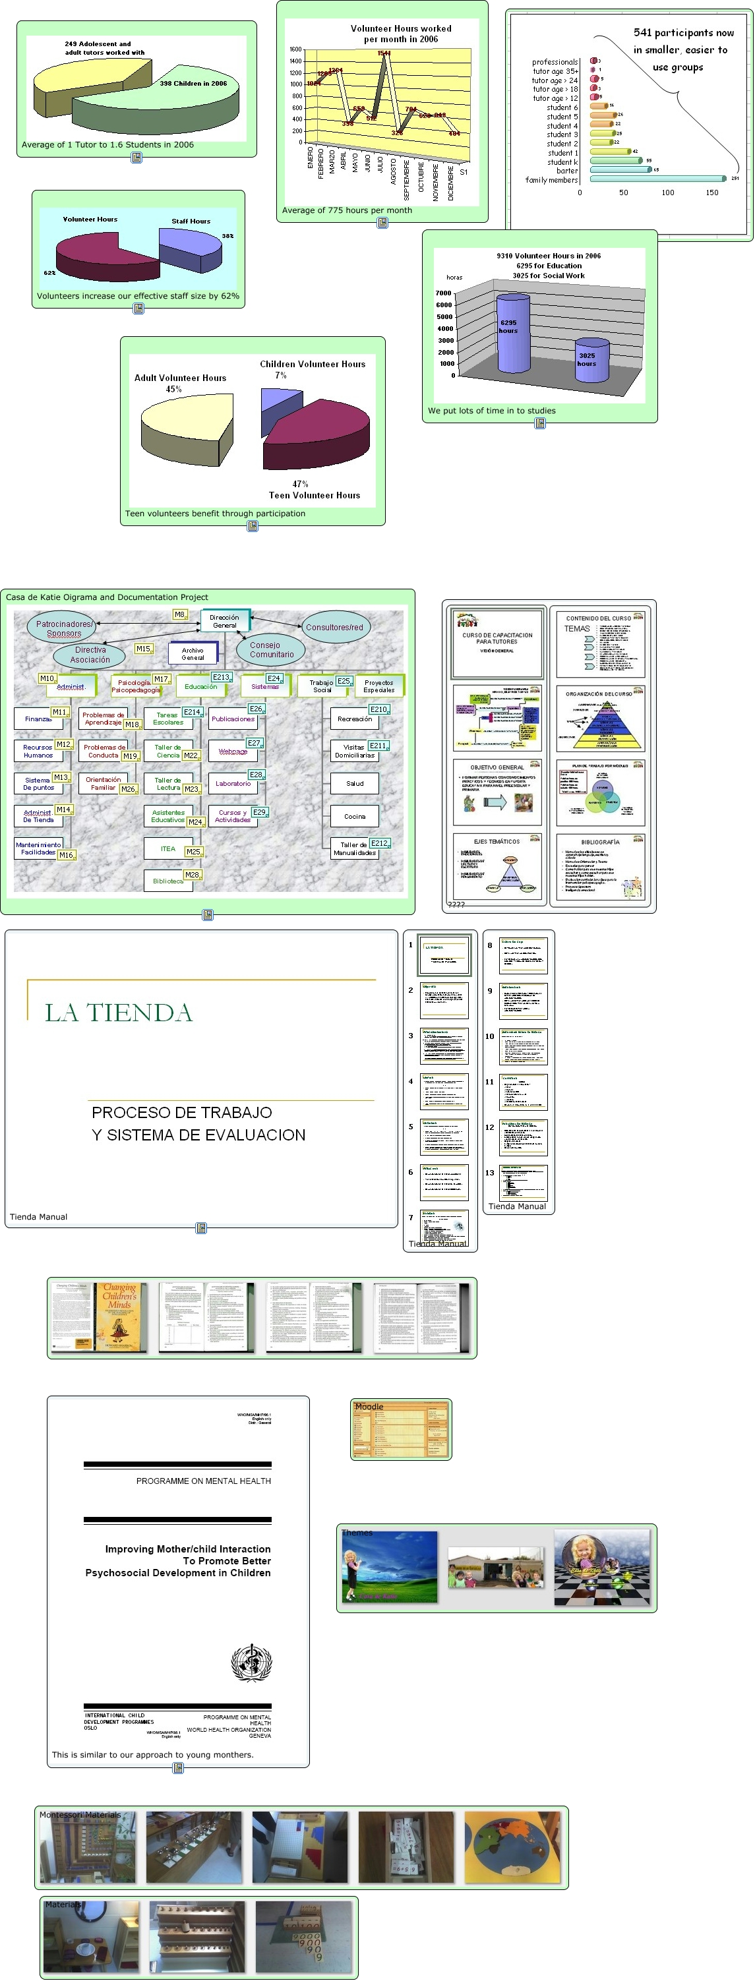
Task: Open the Curso de Capacitación para Tutores slide
Action: tap(497, 643)
